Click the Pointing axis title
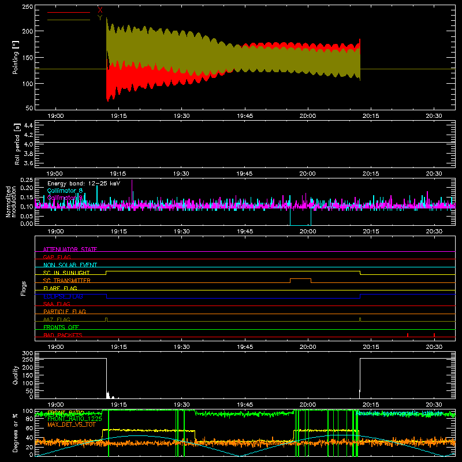The height and width of the screenshot is (462, 462). (x=16, y=57)
